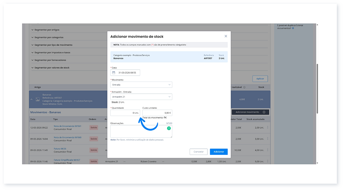Click the Movimentos - Bananas heading

45,112
